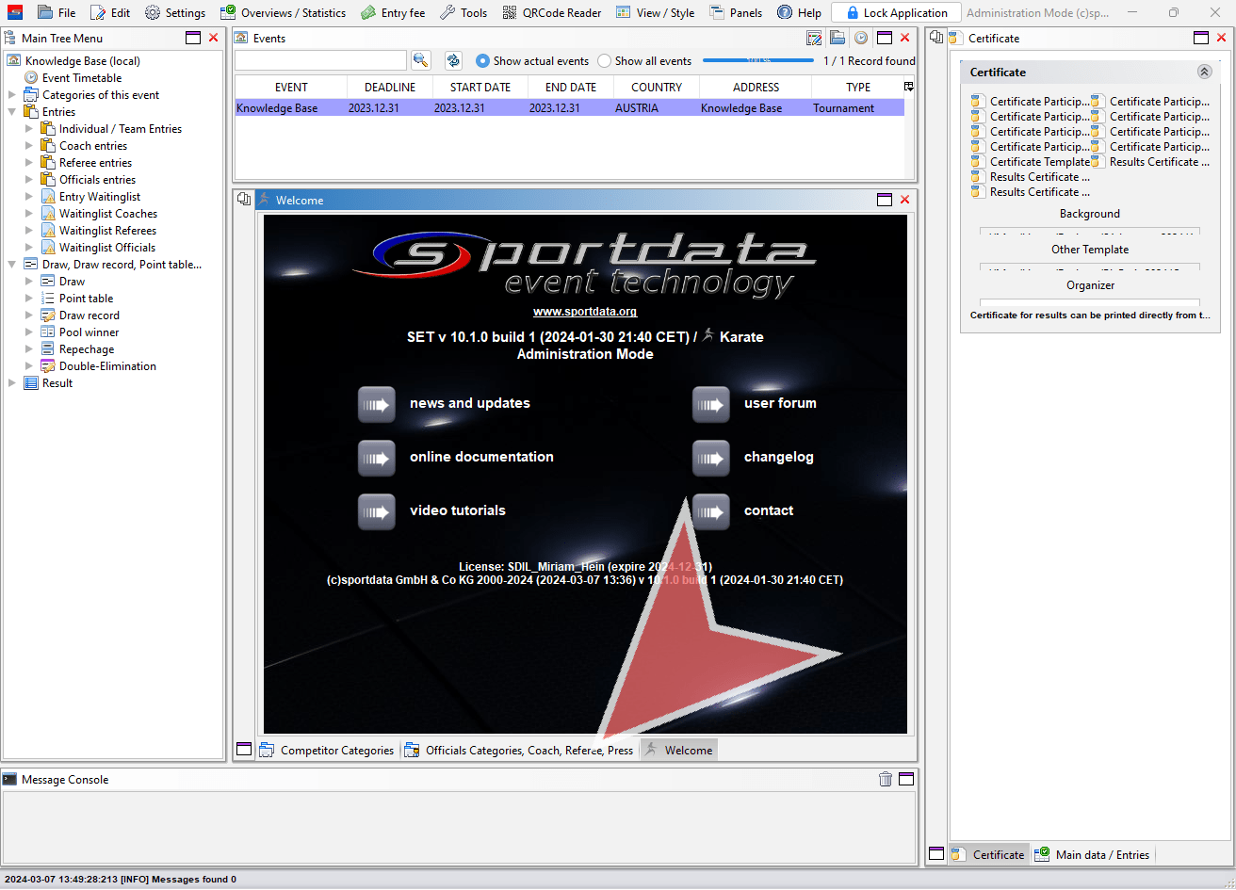Expand Categories of this event node
The height and width of the screenshot is (890, 1236).
coord(12,95)
